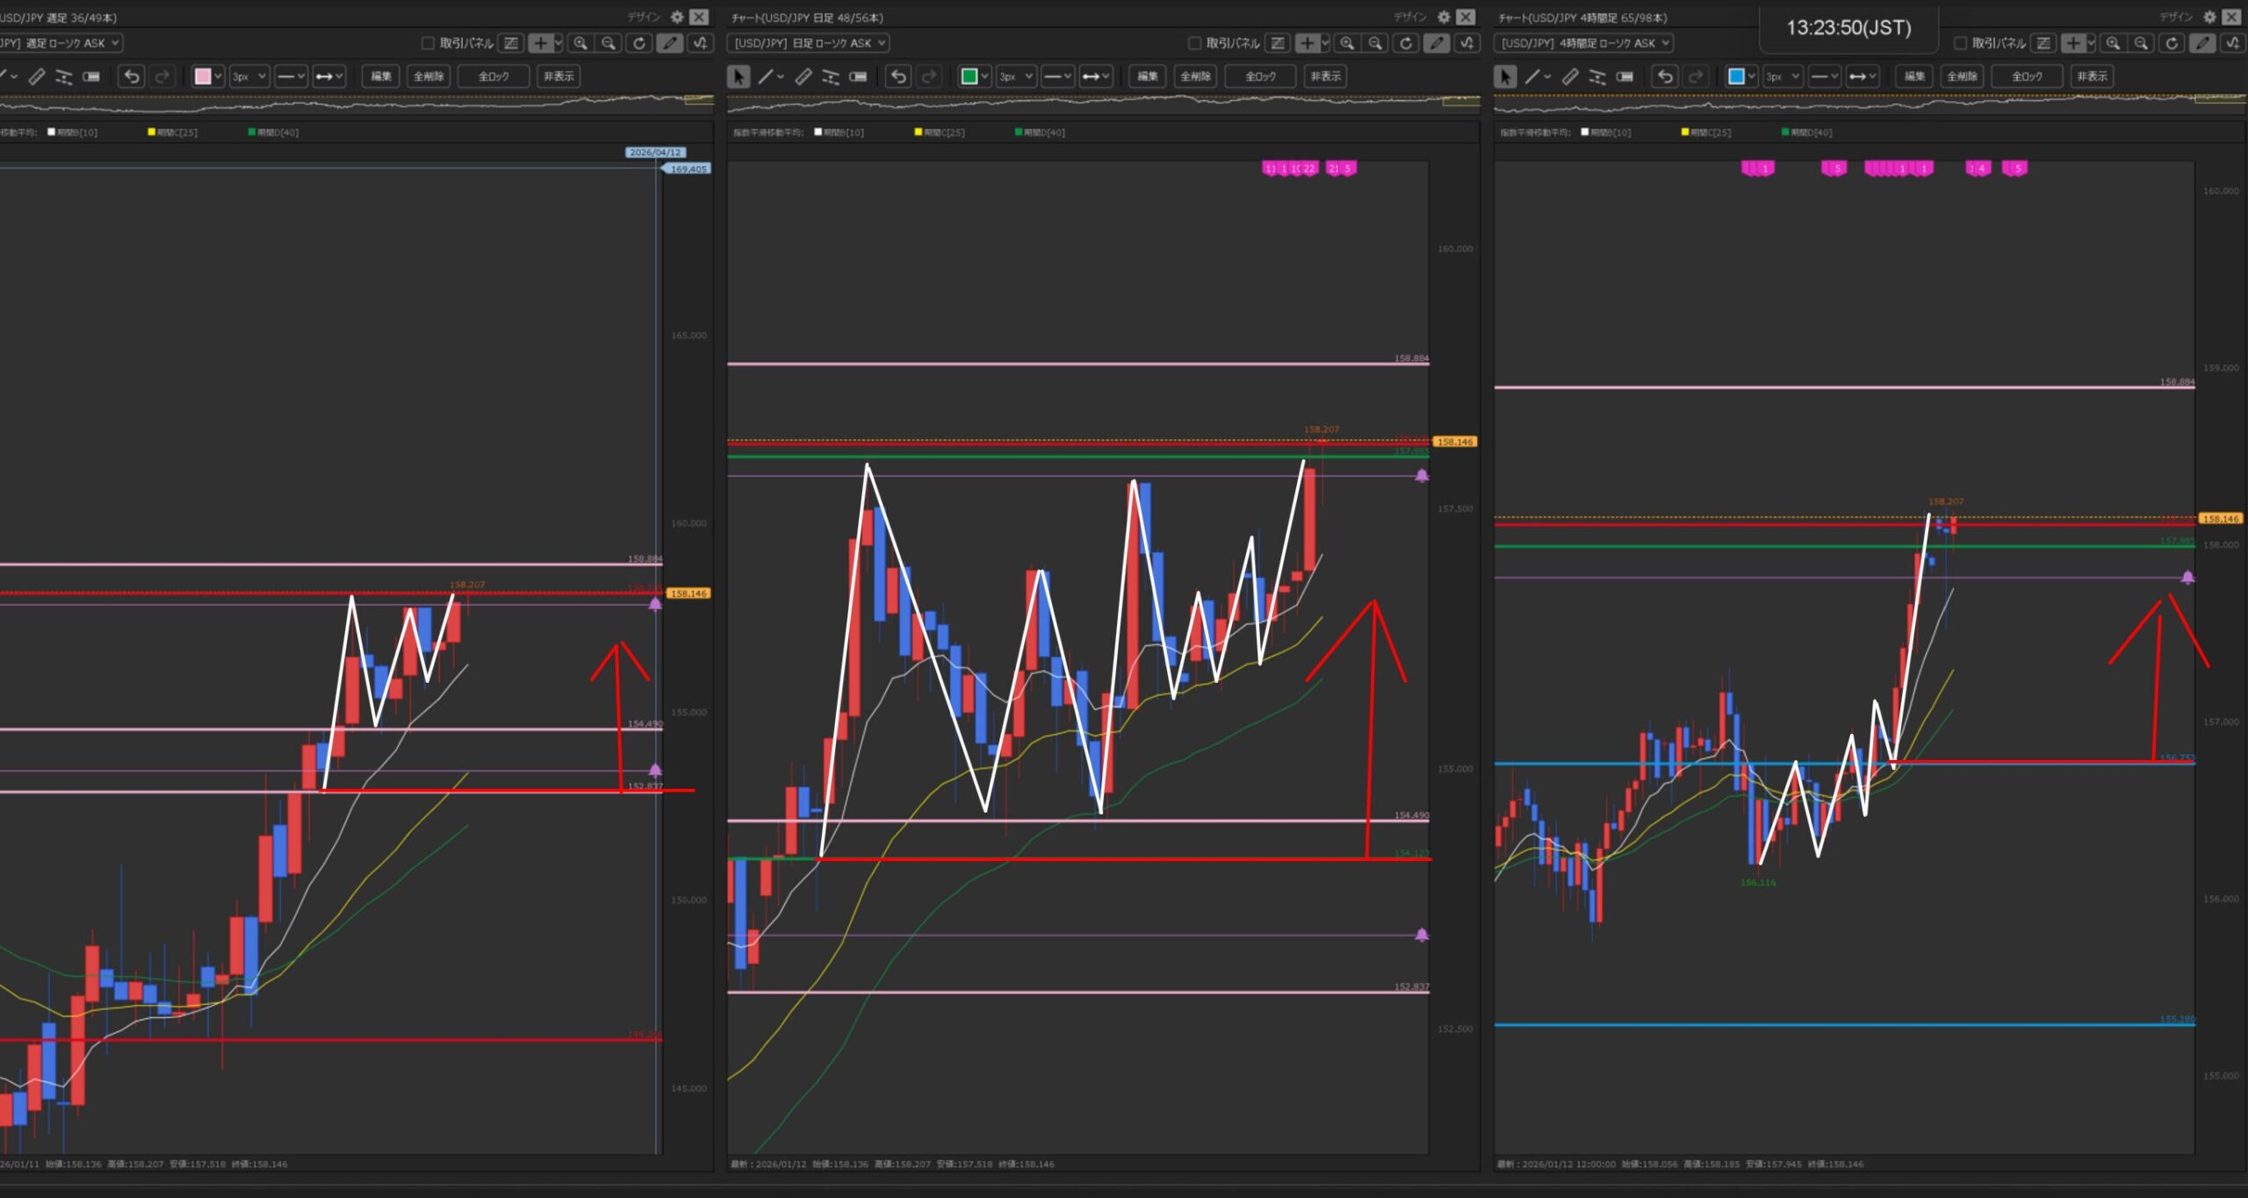Reload the weekly chart with refresh icon

[639, 43]
